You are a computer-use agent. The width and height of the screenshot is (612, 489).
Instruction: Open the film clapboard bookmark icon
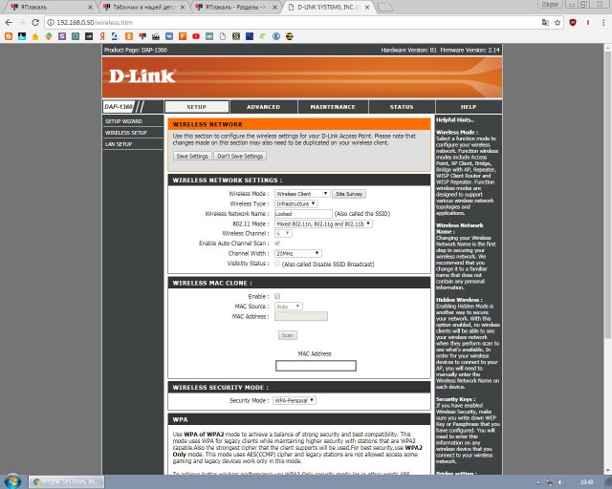[156, 36]
